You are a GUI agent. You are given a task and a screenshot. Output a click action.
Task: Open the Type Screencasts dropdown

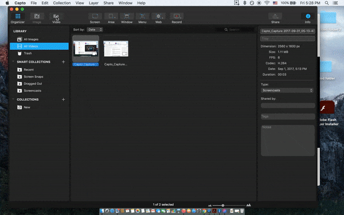coord(287,91)
